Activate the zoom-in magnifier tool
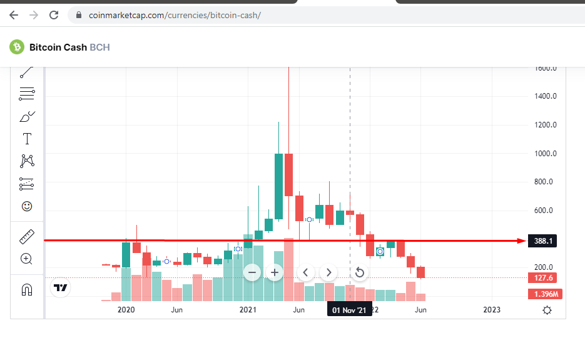The height and width of the screenshot is (338, 585). click(26, 259)
